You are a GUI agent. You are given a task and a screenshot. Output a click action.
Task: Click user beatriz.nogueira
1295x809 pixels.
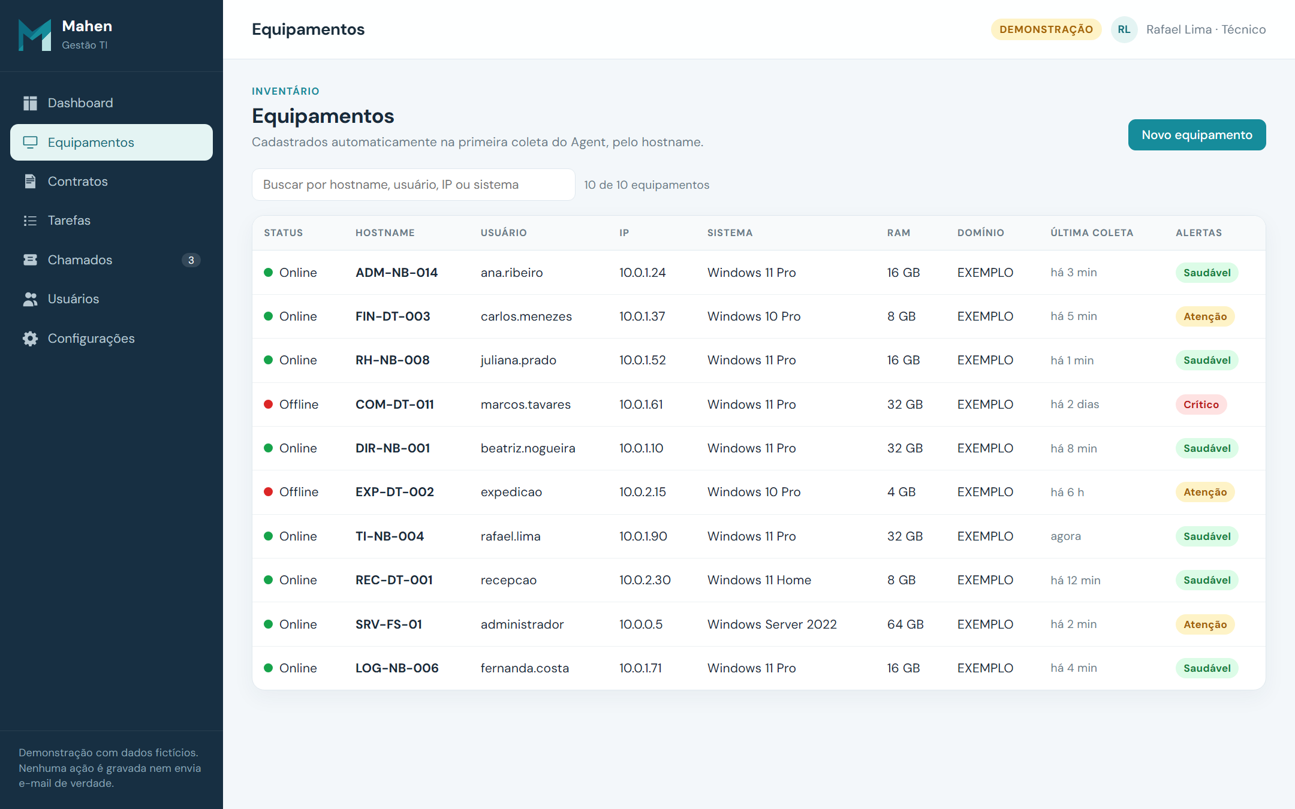pos(528,448)
